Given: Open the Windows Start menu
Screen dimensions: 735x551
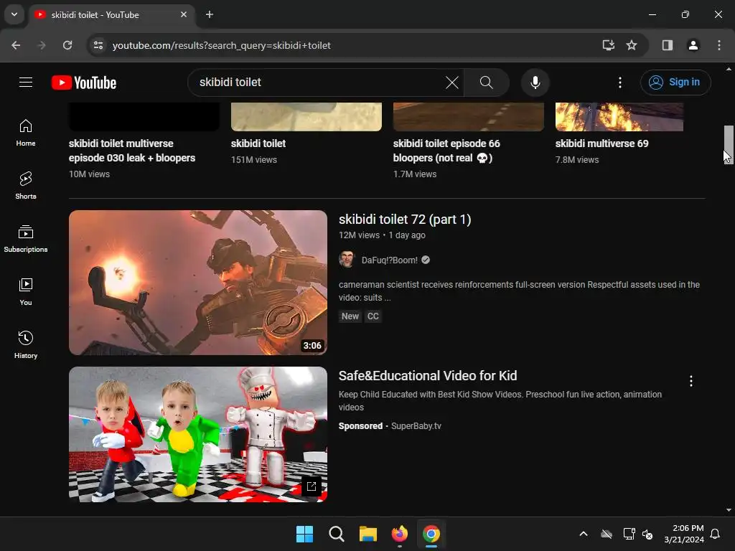Looking at the screenshot, I should tap(304, 534).
